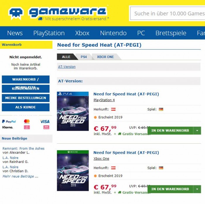Click the PayPal payment icon

click(x=9, y=122)
